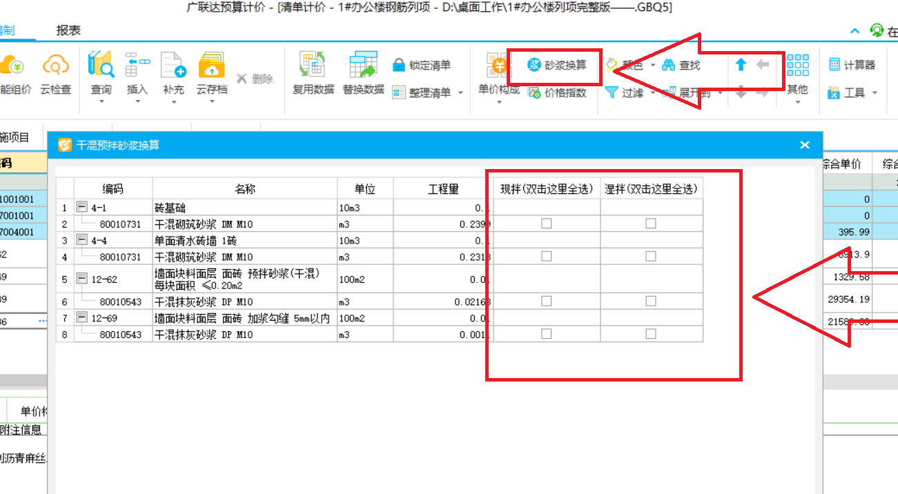The height and width of the screenshot is (494, 898).
Task: Check 现拌 for row 6 under 12-62
Action: coord(547,302)
